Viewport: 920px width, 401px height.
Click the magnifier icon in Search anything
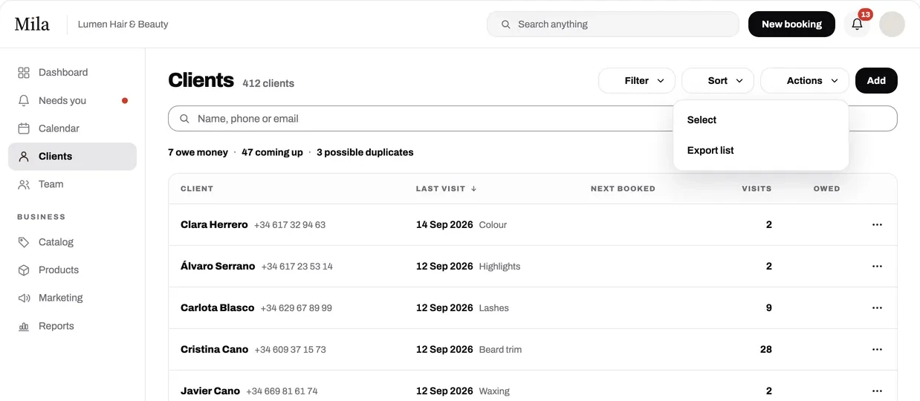pyautogui.click(x=505, y=25)
